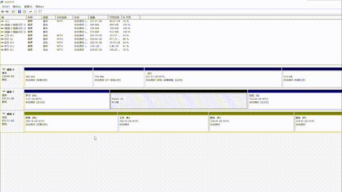This screenshot has height=192, width=342.
Task: Sort by the 容量 column header
Action: pos(98,17)
